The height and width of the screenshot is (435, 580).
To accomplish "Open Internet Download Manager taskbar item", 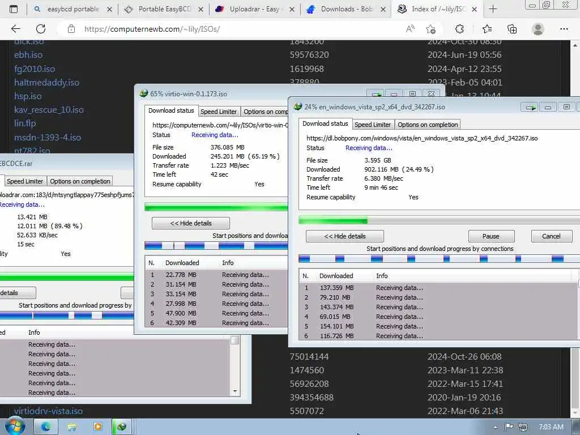I will (122, 427).
